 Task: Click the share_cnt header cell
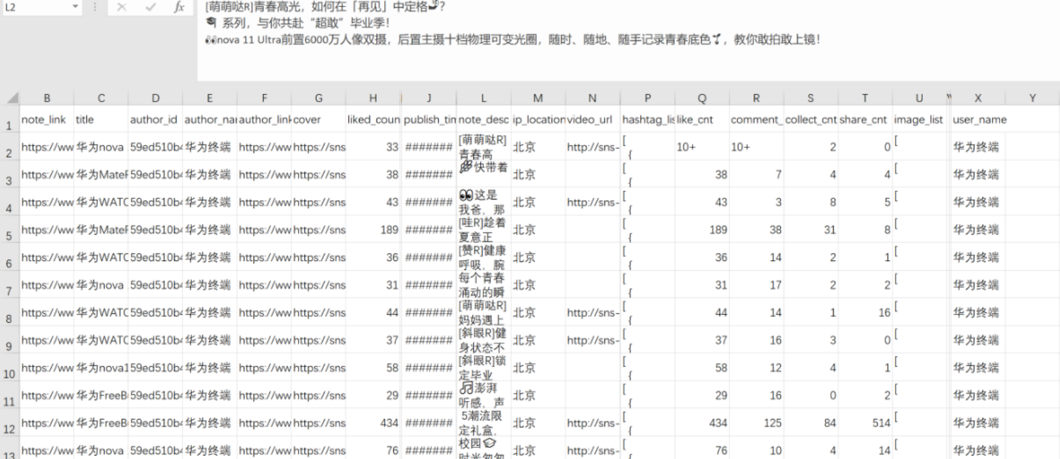[x=865, y=119]
